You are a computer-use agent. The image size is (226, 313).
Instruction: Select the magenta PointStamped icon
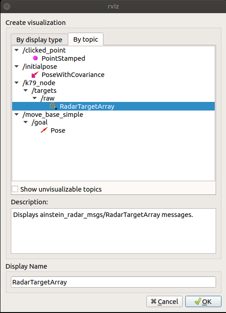[x=35, y=58]
